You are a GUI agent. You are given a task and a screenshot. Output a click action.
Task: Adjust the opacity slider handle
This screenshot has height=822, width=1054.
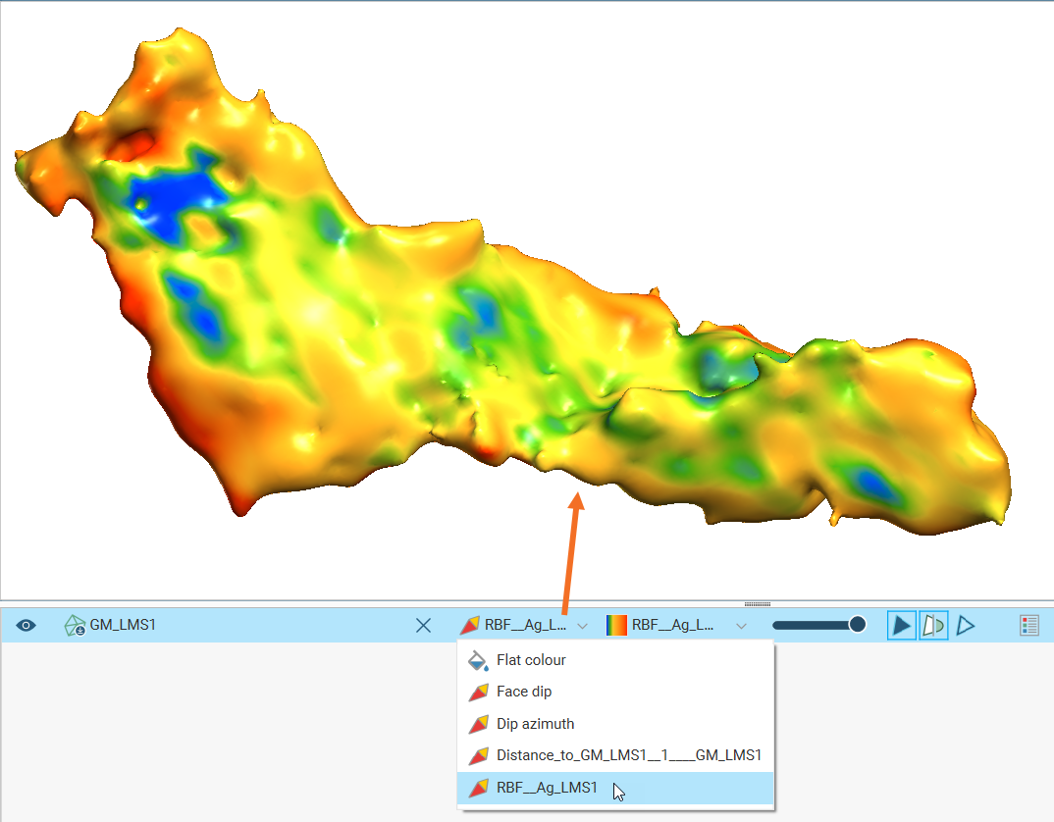(x=858, y=625)
